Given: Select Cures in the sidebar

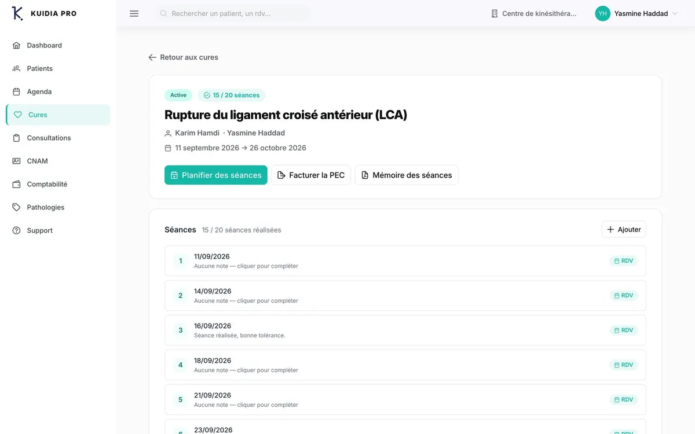Looking at the screenshot, I should 58,115.
